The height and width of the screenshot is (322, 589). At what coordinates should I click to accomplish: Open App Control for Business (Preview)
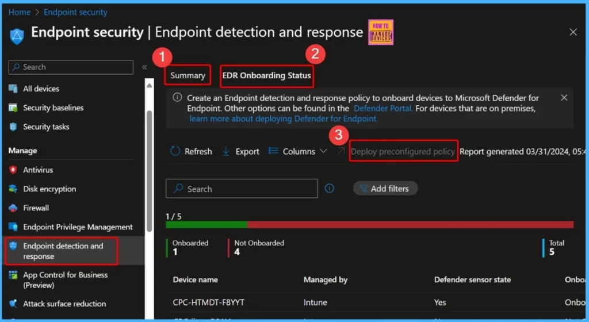(x=66, y=280)
